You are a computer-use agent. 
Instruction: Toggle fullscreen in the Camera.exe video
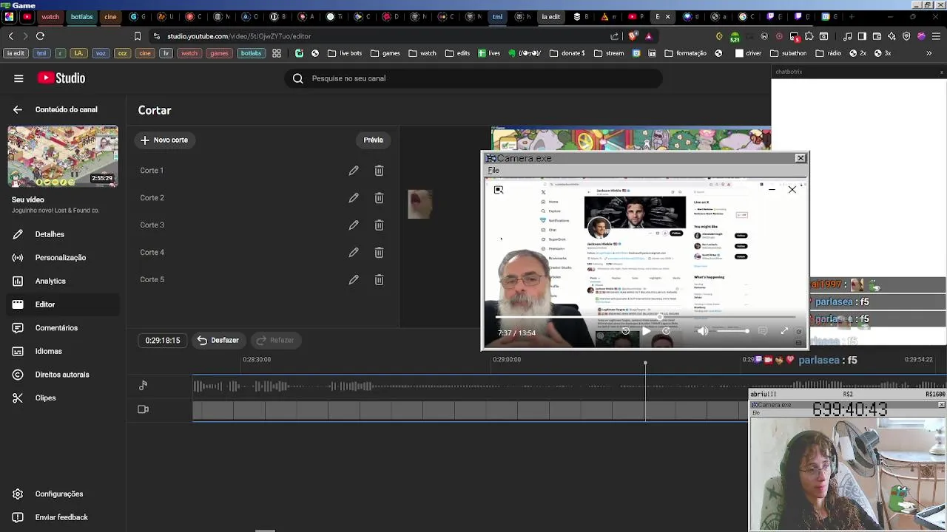click(x=784, y=332)
